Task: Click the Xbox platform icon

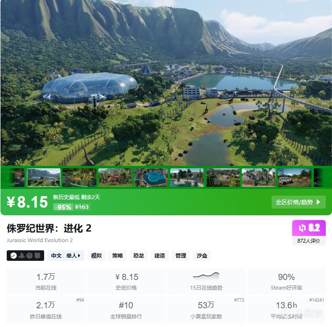Action: (30, 256)
